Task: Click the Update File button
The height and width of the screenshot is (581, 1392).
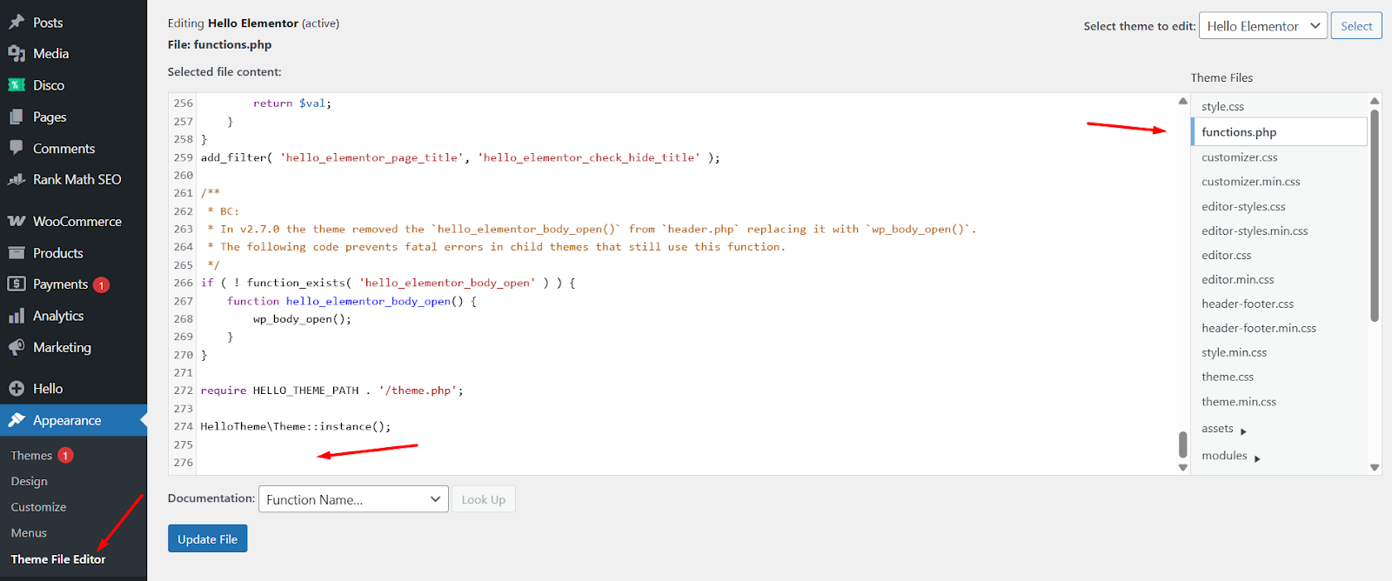Action: 208,539
